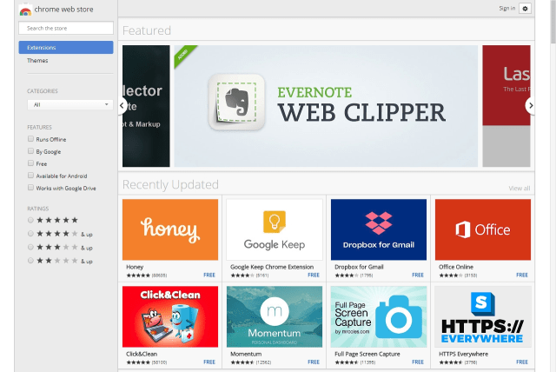
Task: Click the Honey title text
Action: pyautogui.click(x=135, y=267)
